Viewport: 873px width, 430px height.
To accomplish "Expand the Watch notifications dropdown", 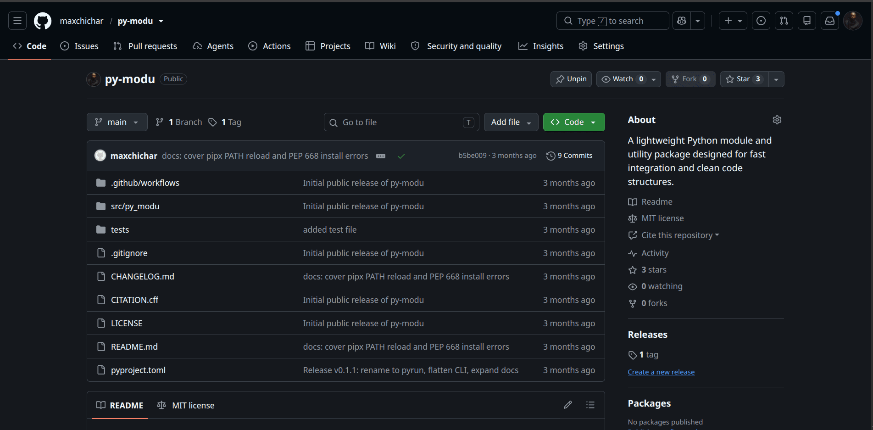I will 628,79.
